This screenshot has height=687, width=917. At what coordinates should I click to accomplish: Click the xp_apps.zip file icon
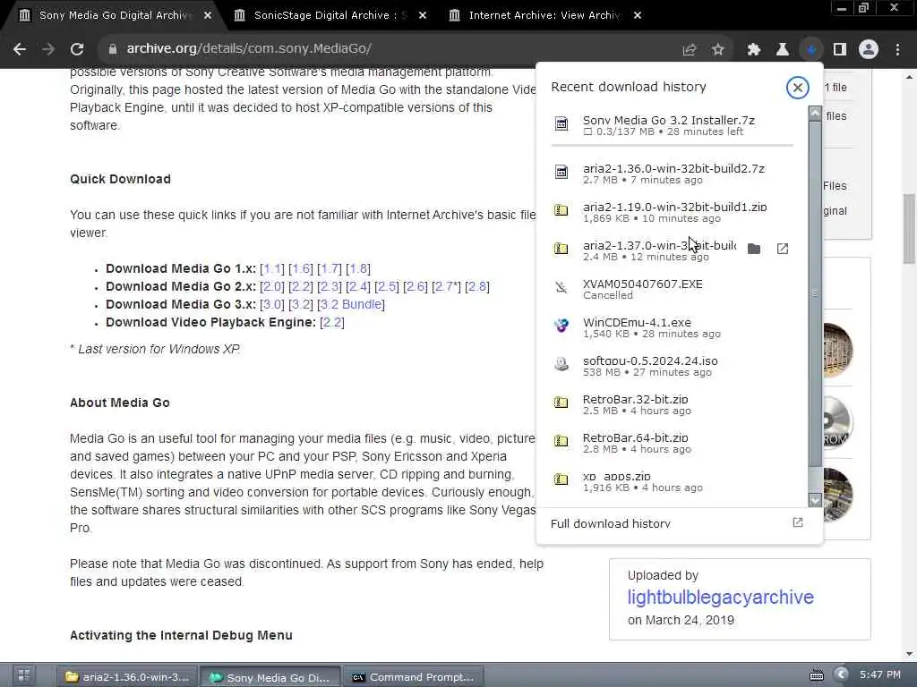561,479
